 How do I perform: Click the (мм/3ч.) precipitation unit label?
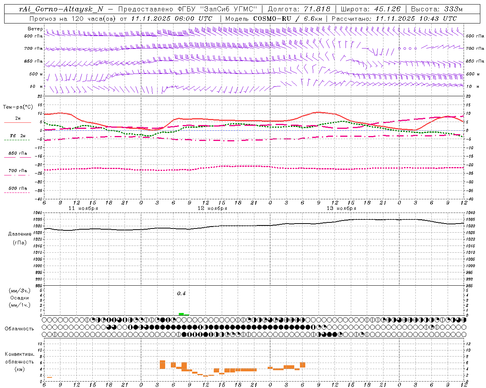click(x=20, y=291)
